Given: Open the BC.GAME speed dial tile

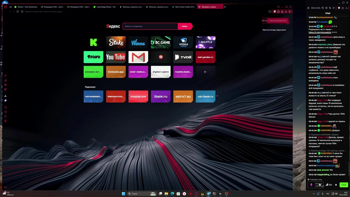Looking at the screenshot, I should point(161,42).
